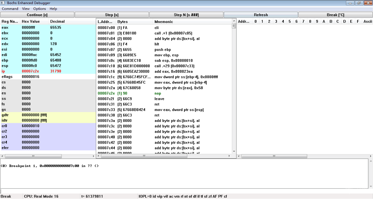This screenshot has height=199, width=373.
Task: Select the idtr register row
Action: point(48,120)
